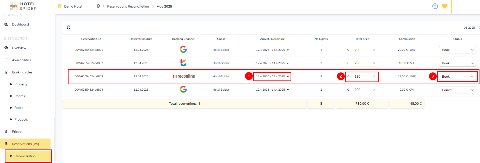Click Reservations Reconciliation breadcrumb link

128,7
